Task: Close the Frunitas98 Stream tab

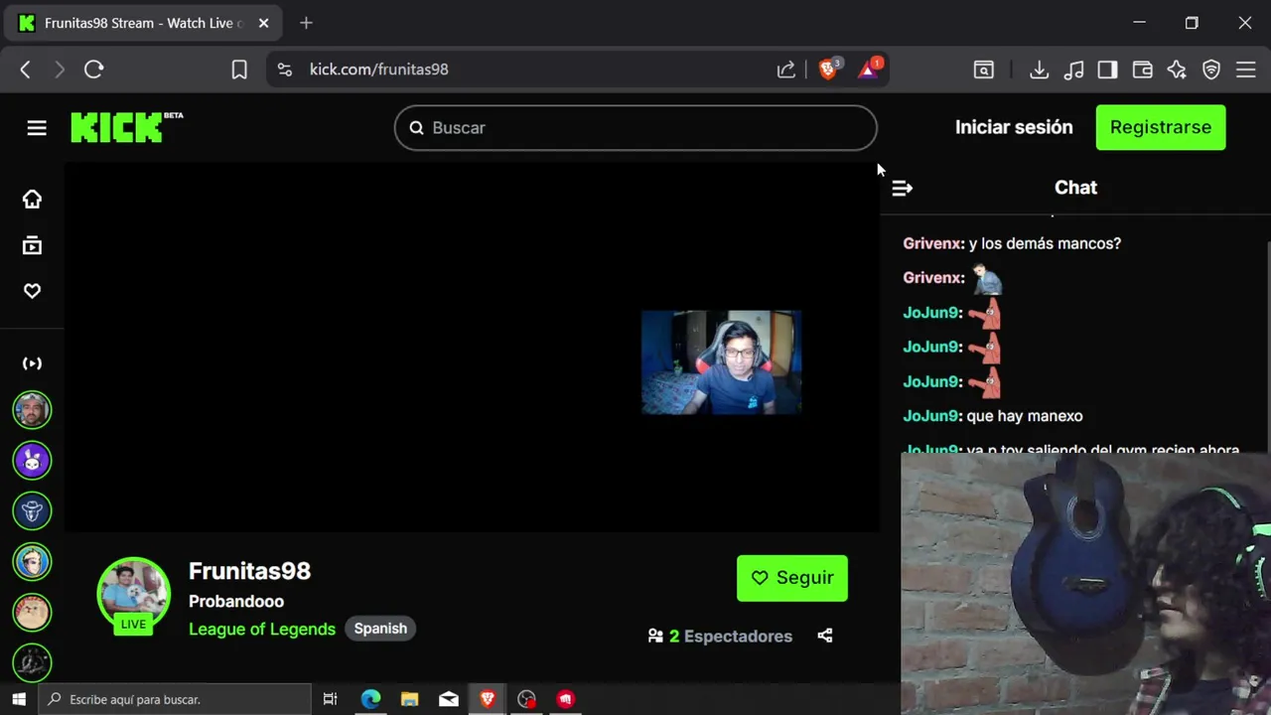Action: [263, 23]
